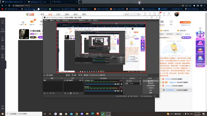This screenshot has width=207, height=116.
Task: Open the Docks (D) menu in OBS
Action: (x=66, y=20)
